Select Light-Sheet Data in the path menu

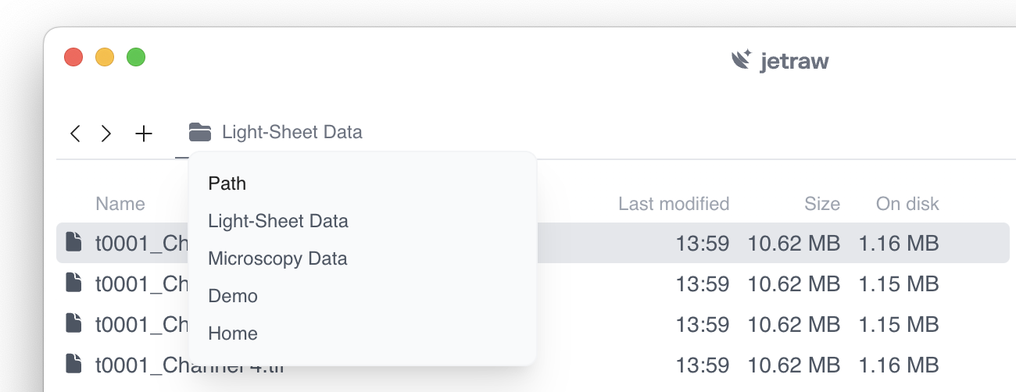click(277, 221)
